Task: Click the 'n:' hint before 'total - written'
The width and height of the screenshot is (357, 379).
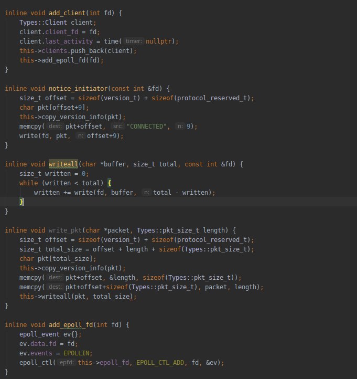Action: 146,193
